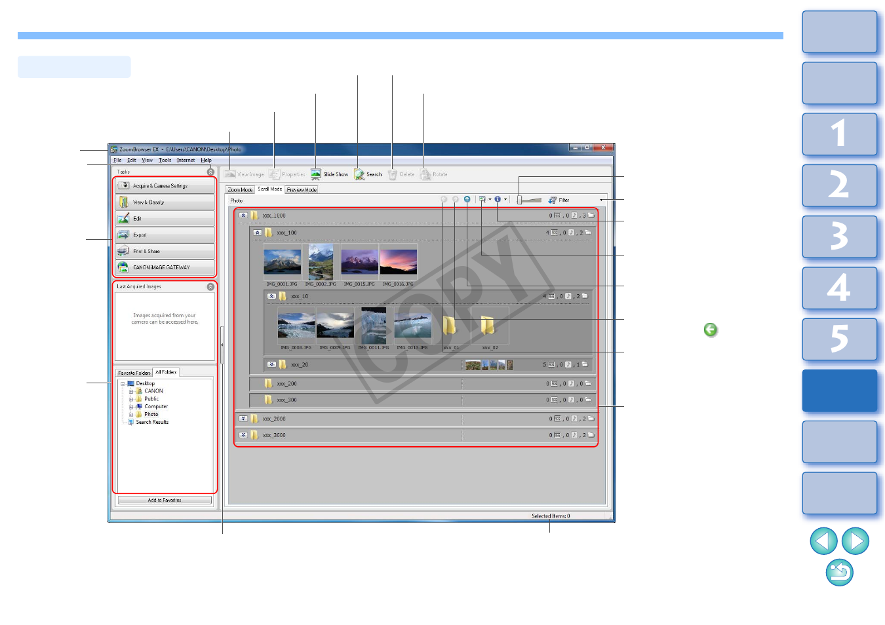Click the Add to Favorites button
Viewport: 885px width, 625px height.
pos(165,501)
